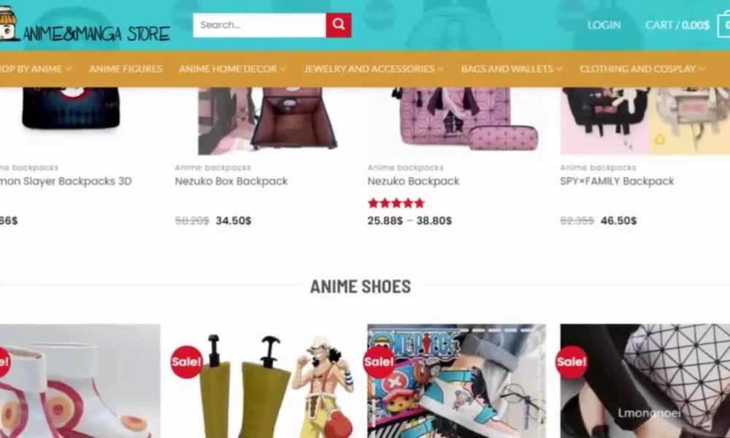Click the LOGIN link

(x=604, y=24)
